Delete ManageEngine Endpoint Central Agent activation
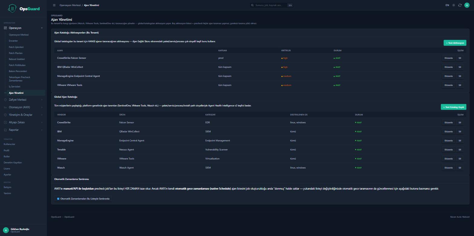 [460, 76]
